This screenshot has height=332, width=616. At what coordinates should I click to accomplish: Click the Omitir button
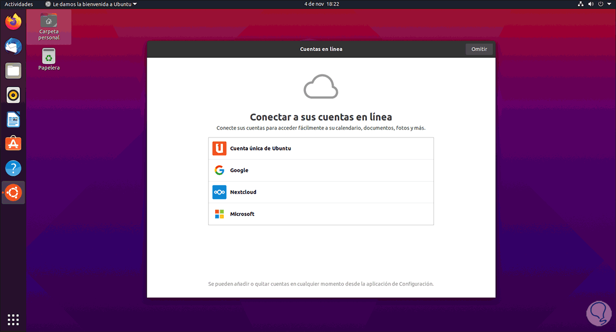point(479,49)
